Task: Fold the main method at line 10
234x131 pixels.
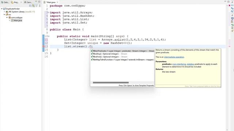Action: pyautogui.click(x=49, y=36)
